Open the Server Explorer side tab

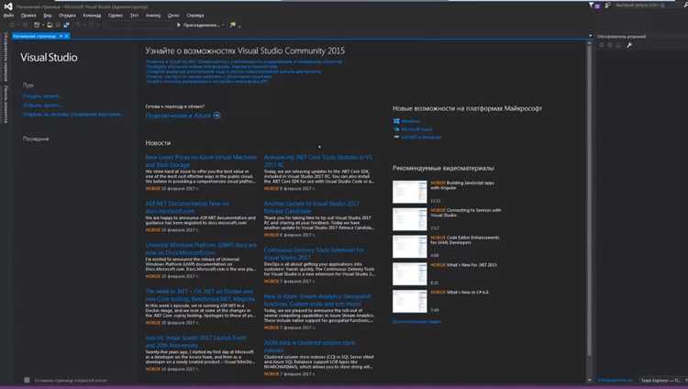click(6, 57)
